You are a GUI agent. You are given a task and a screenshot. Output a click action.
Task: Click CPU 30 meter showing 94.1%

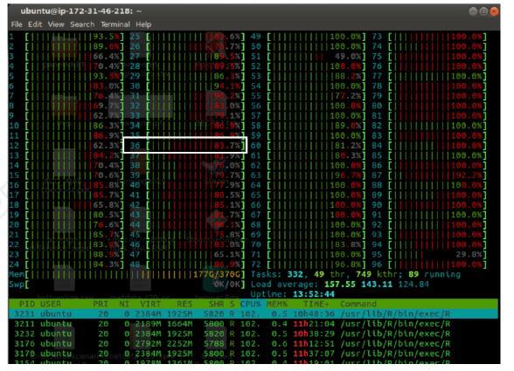pyautogui.click(x=187, y=86)
